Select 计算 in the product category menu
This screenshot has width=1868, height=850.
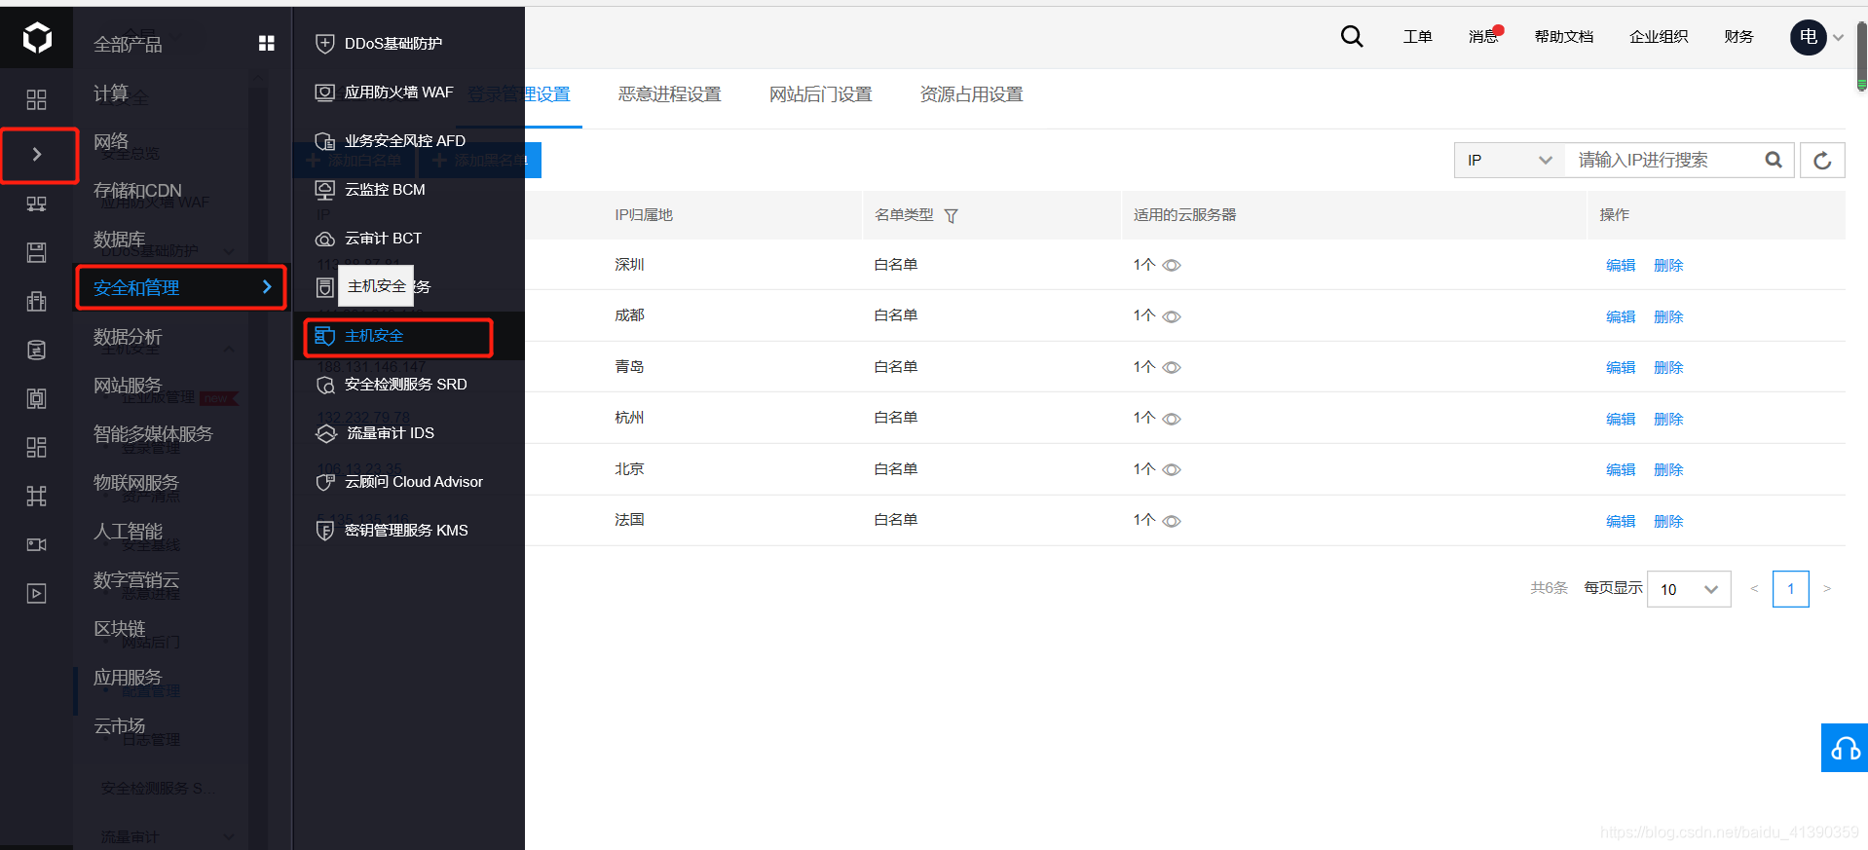pyautogui.click(x=111, y=92)
